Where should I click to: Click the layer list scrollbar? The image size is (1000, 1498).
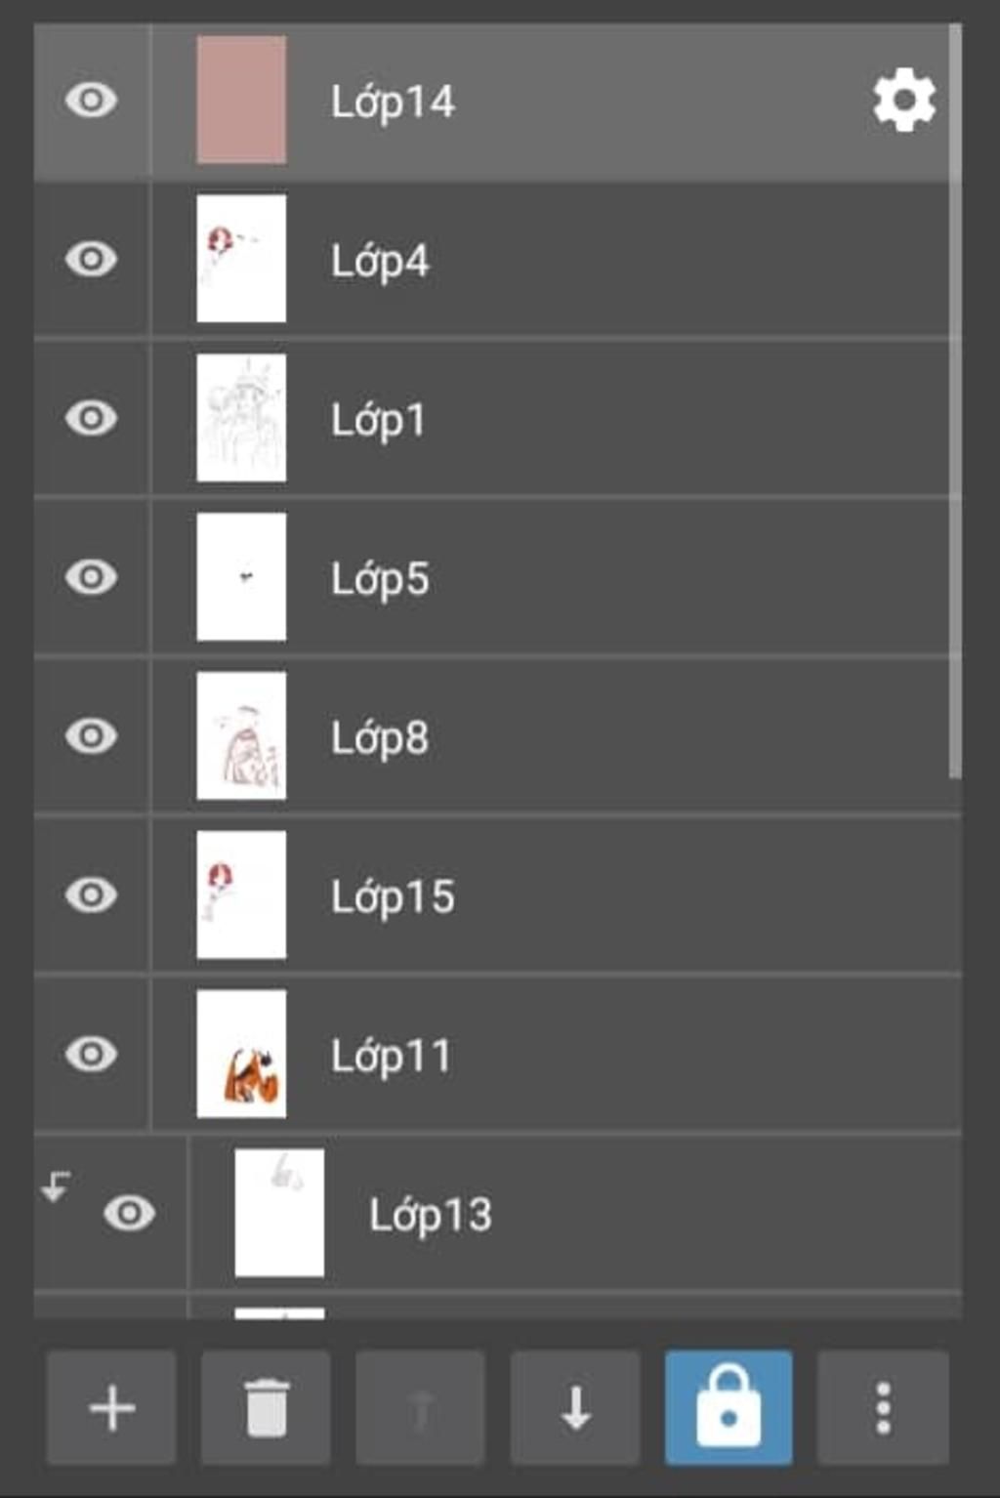(955, 400)
